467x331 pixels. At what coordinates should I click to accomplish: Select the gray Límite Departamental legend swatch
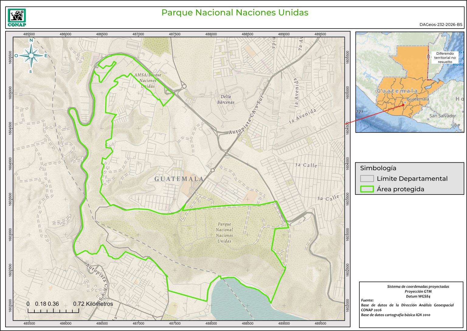[367, 178]
